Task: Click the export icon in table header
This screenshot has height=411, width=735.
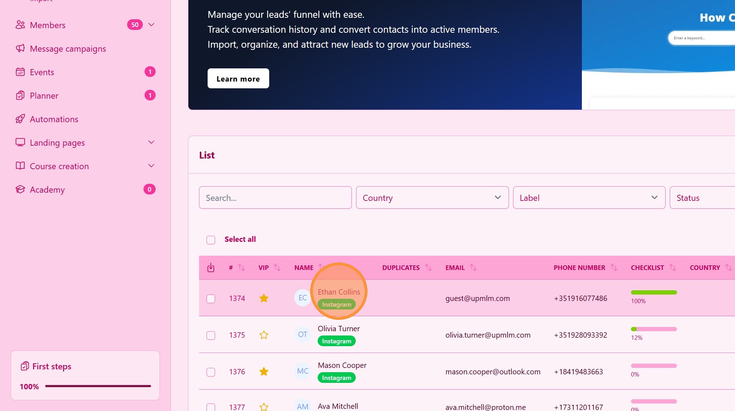Action: pyautogui.click(x=211, y=267)
